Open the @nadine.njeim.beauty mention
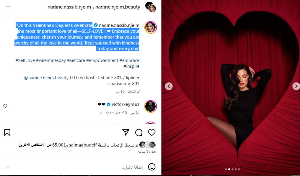Screen dimensions: 300x176 click(x=46, y=78)
